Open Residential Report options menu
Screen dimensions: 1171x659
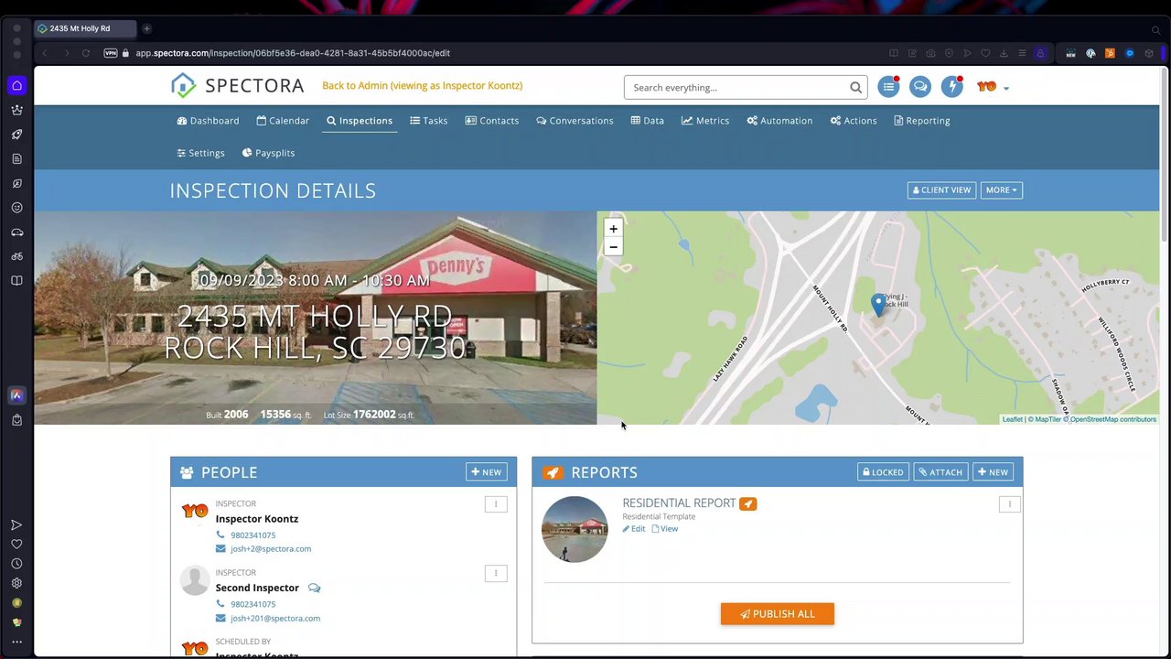[1009, 504]
